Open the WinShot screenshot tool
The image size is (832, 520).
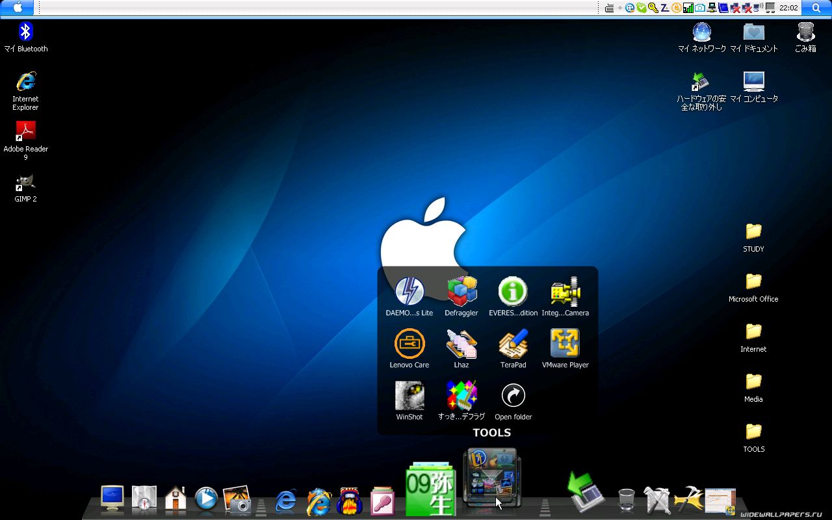coord(409,400)
